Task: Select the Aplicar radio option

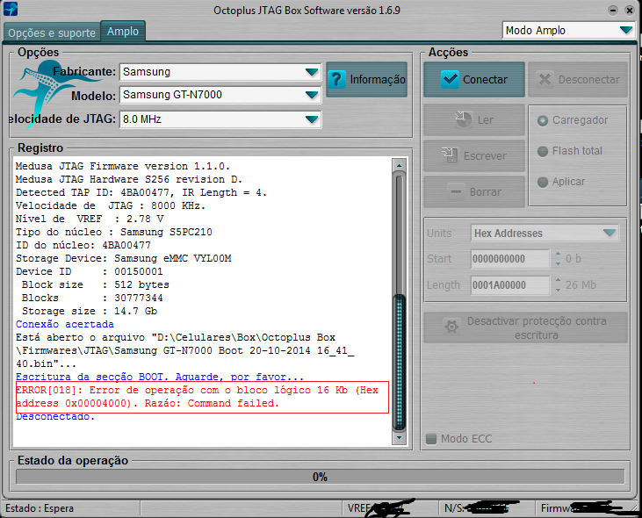Action: [x=543, y=182]
